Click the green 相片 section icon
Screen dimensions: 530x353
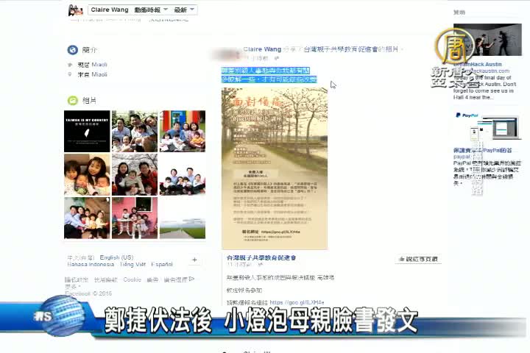pyautogui.click(x=72, y=100)
